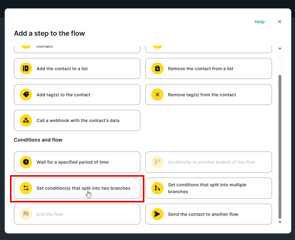Image resolution: width=295 pixels, height=240 pixels.
Task: Select Remove the contact from a list
Action: click(x=208, y=69)
